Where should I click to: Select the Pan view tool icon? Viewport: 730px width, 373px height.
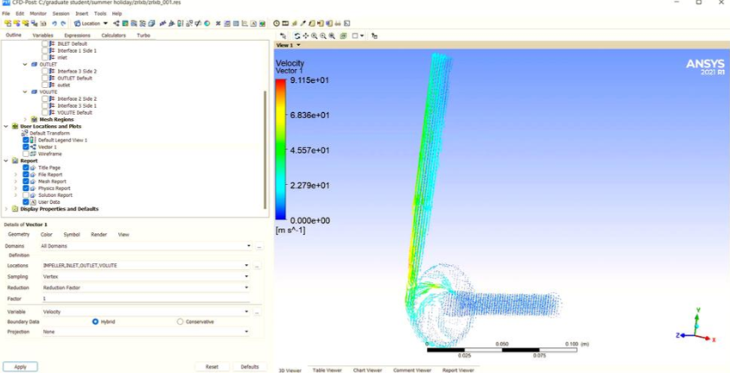(x=306, y=35)
